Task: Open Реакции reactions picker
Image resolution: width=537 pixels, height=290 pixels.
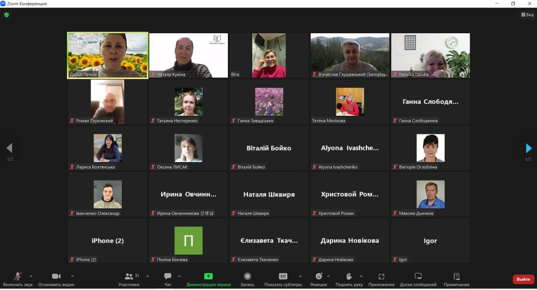Action: 319,279
